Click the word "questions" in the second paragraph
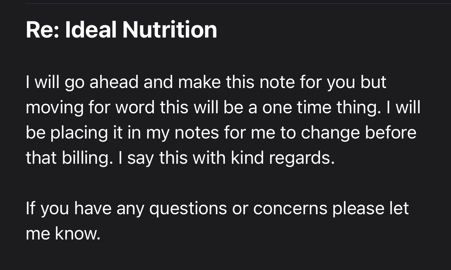 click(x=188, y=209)
